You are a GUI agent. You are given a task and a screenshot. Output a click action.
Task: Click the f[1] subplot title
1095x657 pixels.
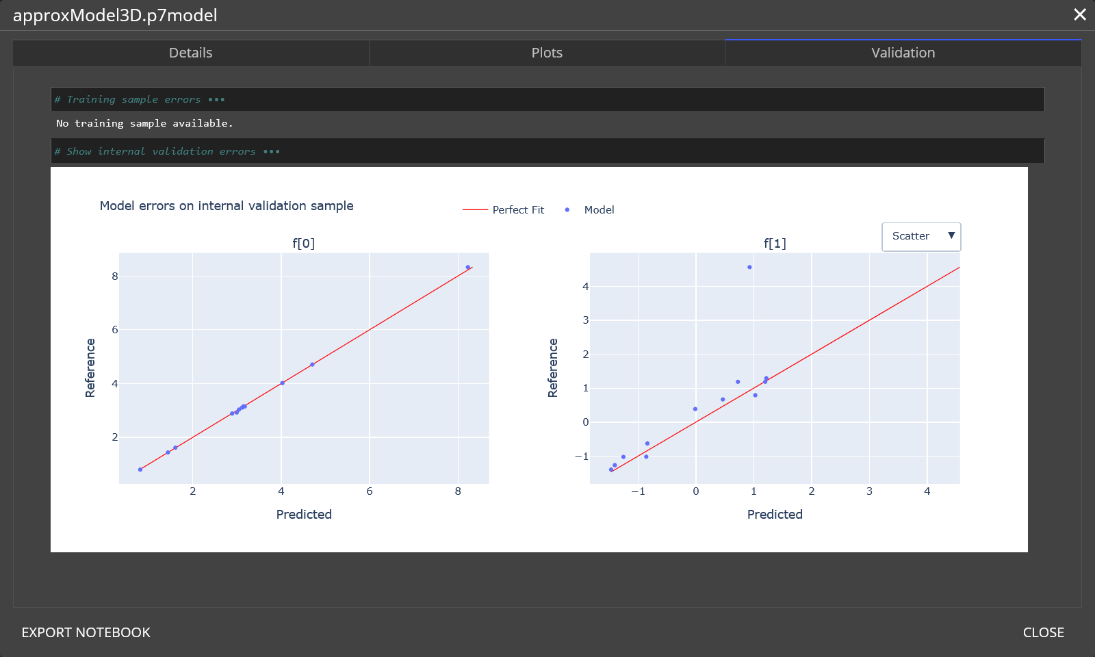coord(775,243)
